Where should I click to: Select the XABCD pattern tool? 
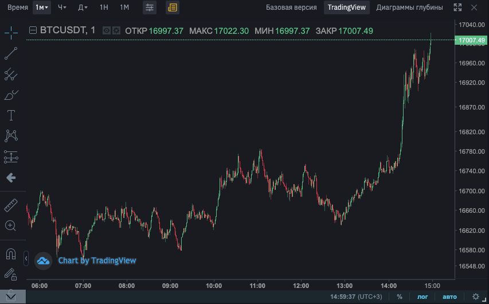[11, 136]
